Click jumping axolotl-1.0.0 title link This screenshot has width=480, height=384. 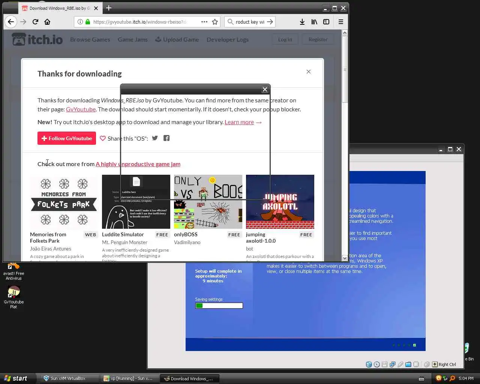(261, 237)
